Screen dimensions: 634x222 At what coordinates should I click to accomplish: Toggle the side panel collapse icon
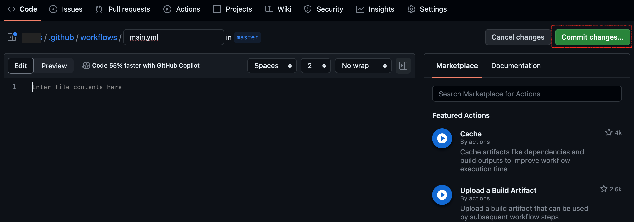pyautogui.click(x=403, y=66)
